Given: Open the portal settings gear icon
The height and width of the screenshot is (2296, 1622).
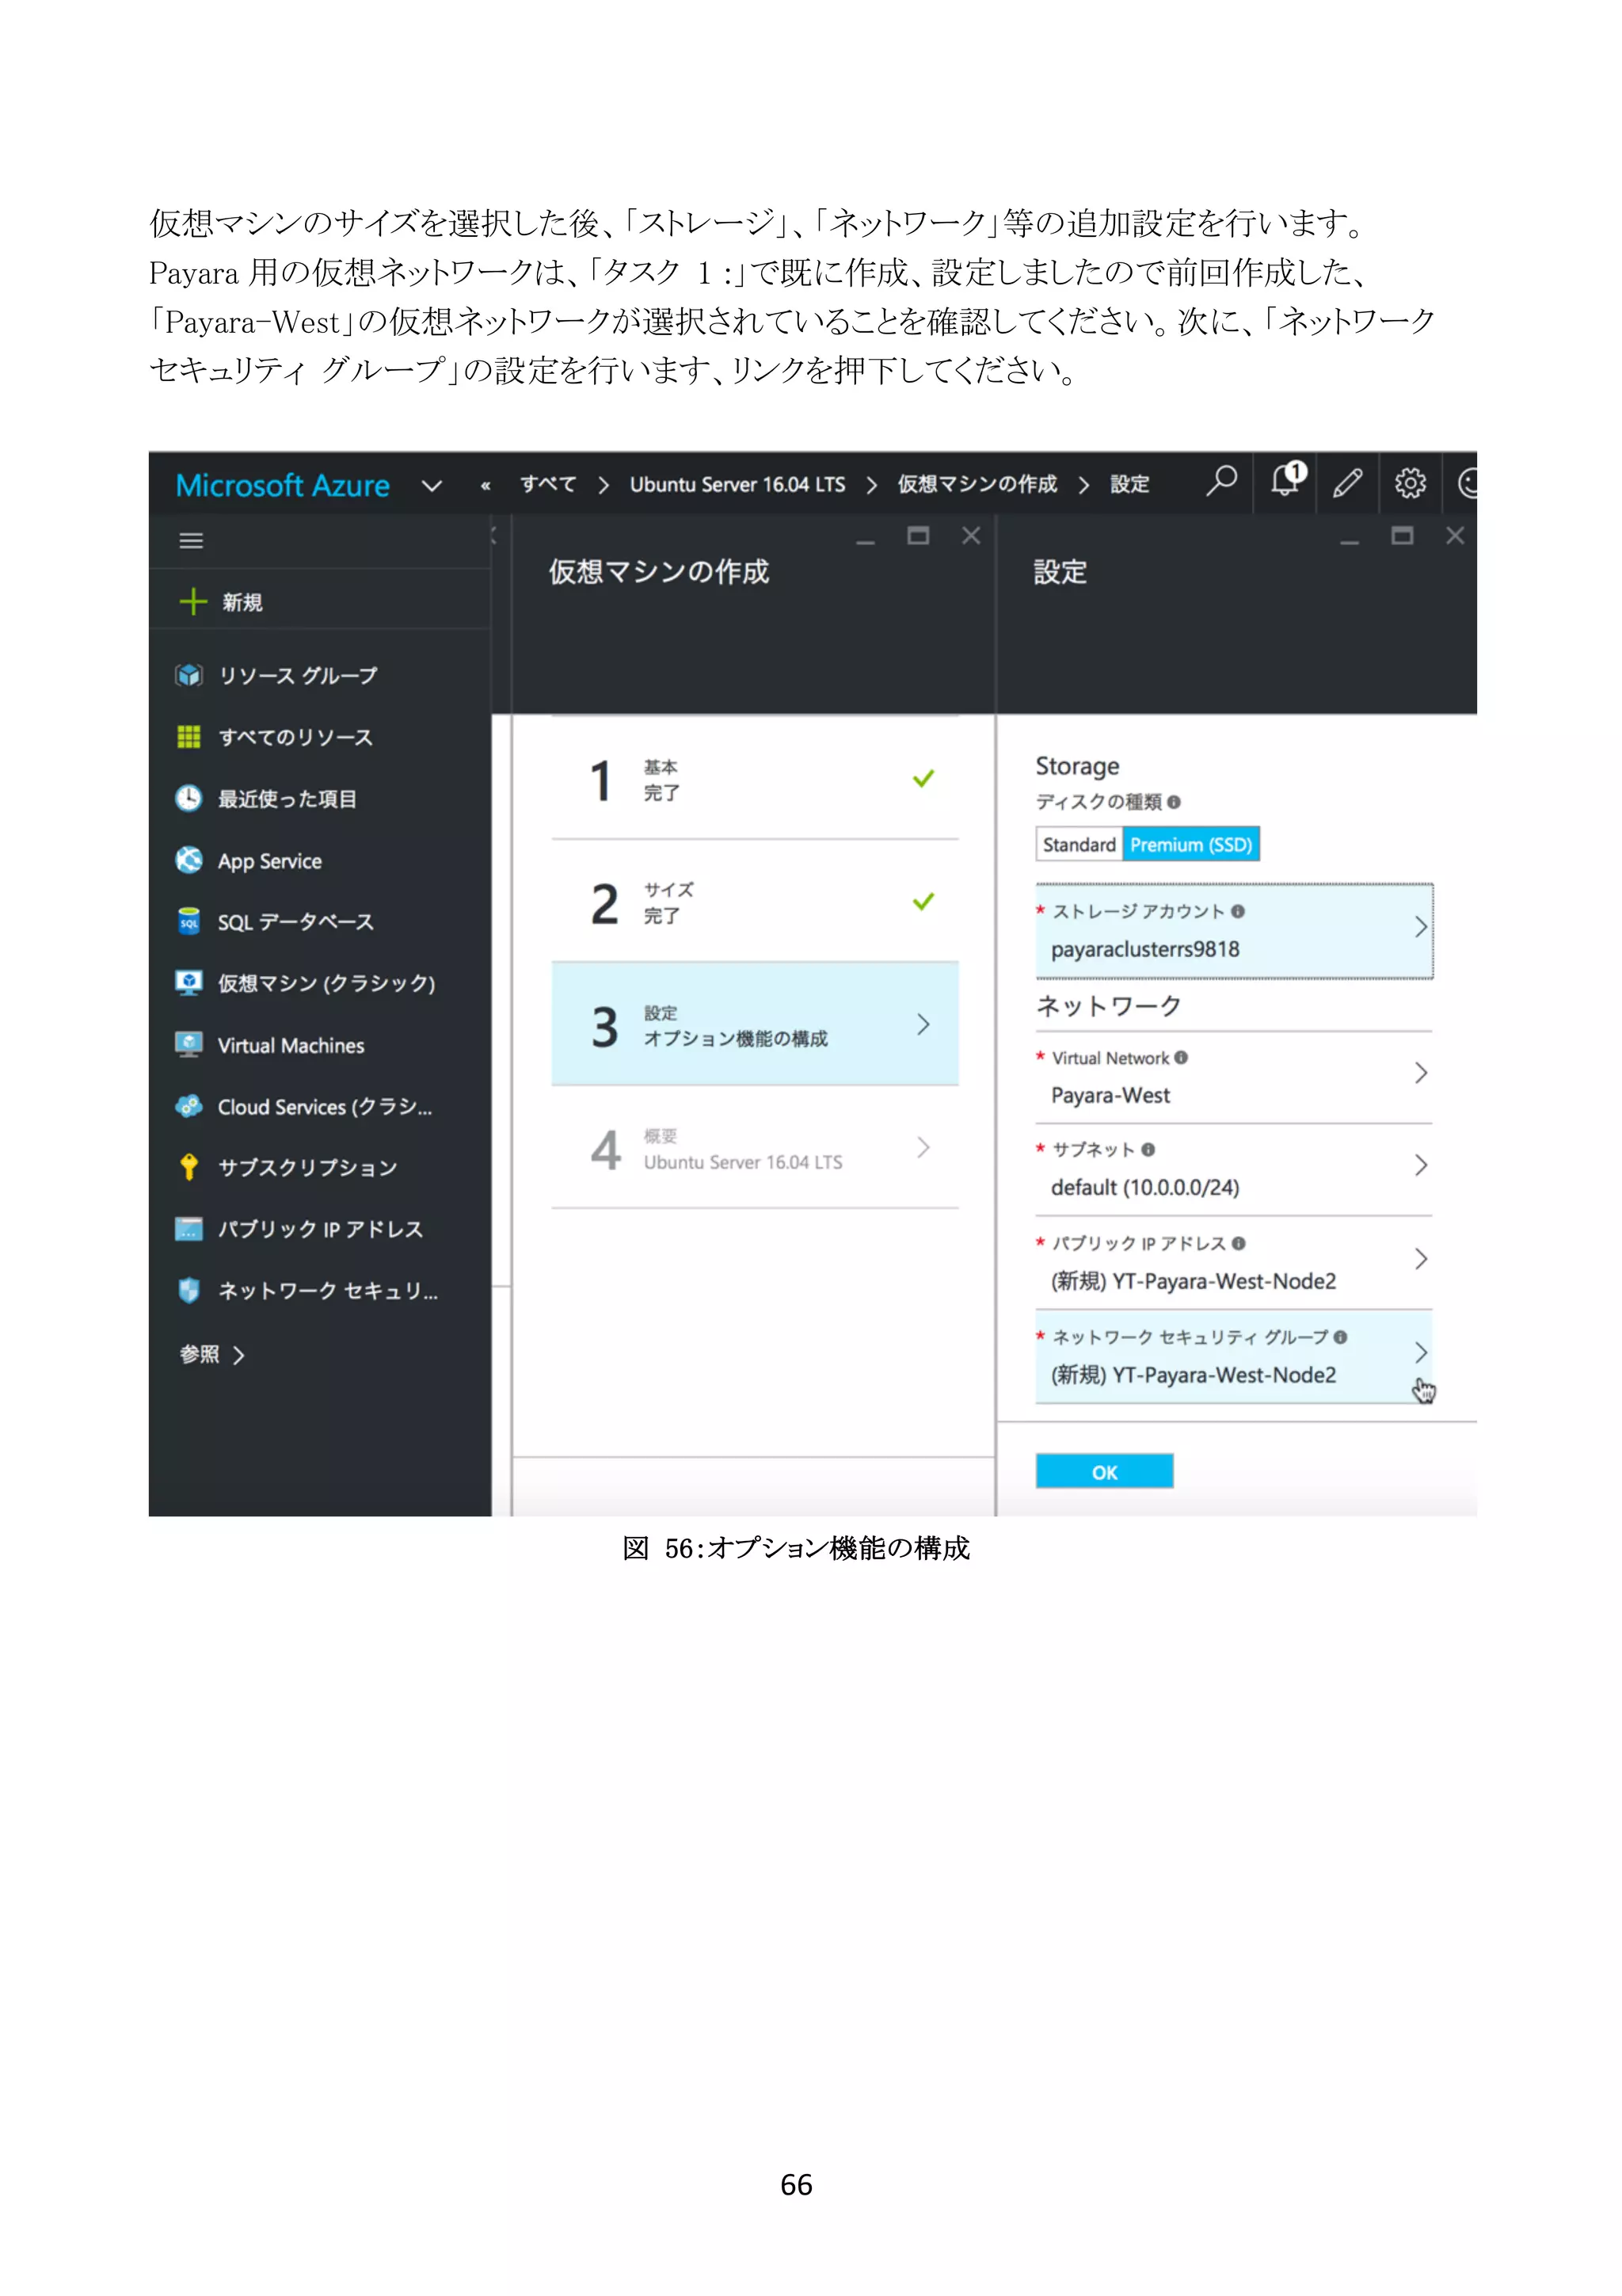Looking at the screenshot, I should (x=1409, y=484).
